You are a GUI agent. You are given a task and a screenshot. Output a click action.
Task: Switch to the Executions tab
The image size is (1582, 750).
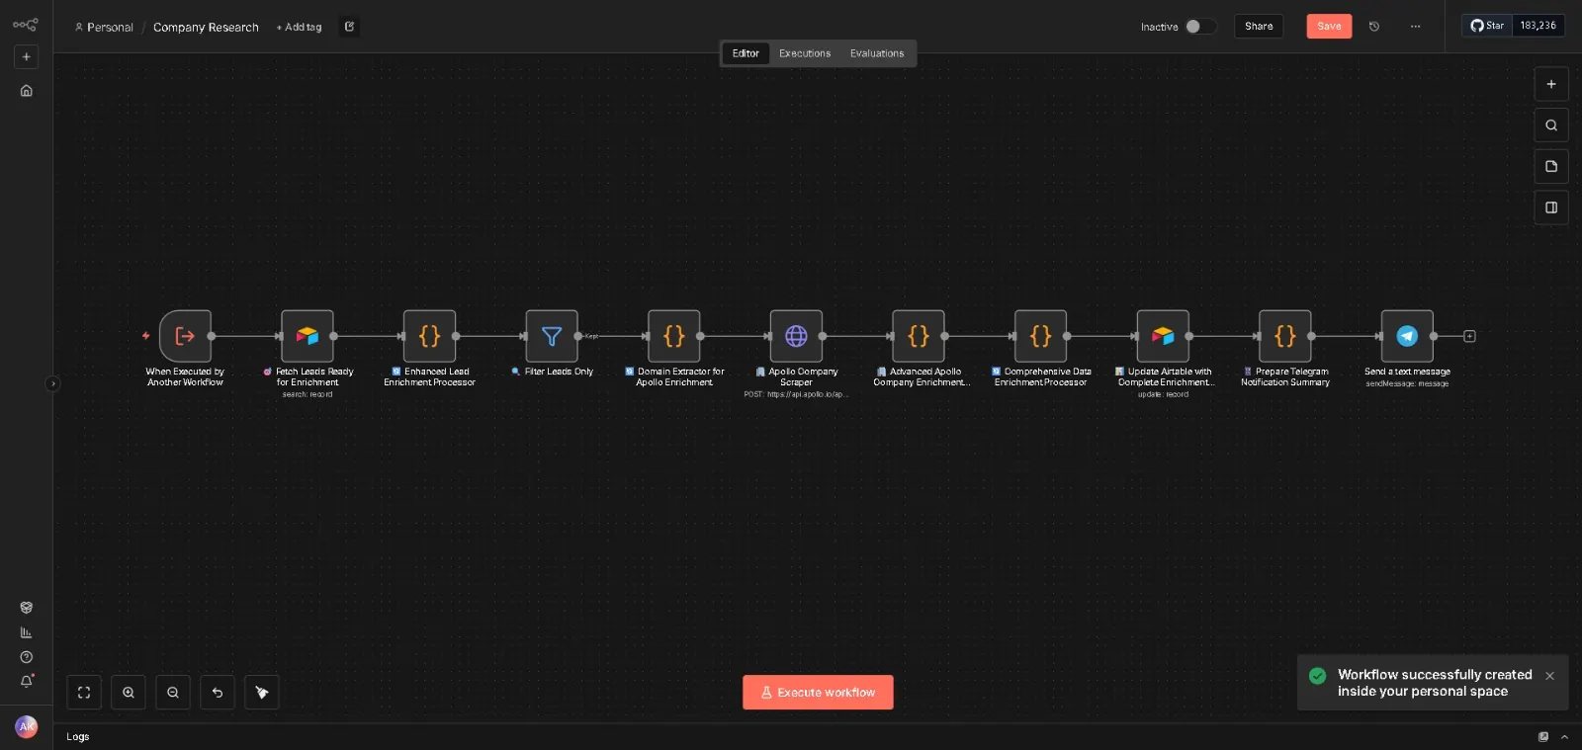805,53
